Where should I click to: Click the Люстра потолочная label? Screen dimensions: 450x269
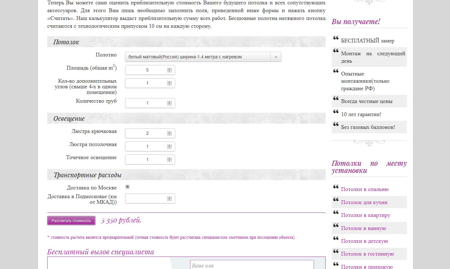point(93,144)
